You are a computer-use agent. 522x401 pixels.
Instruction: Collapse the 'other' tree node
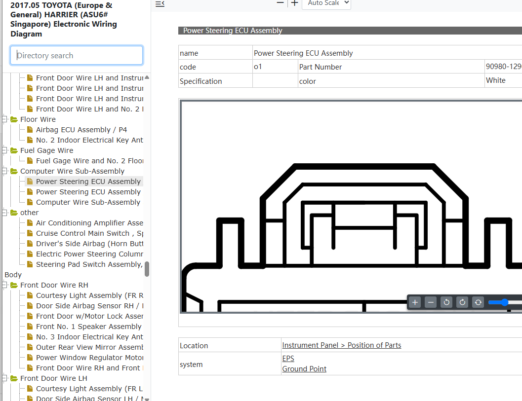click(4, 213)
